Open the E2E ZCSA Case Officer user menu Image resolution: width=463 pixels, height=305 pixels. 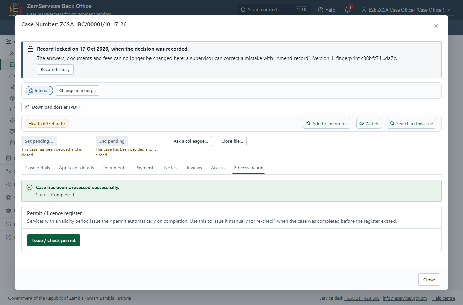pos(406,10)
